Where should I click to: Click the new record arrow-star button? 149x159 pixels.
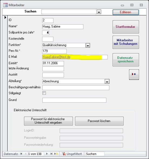[134, 75]
